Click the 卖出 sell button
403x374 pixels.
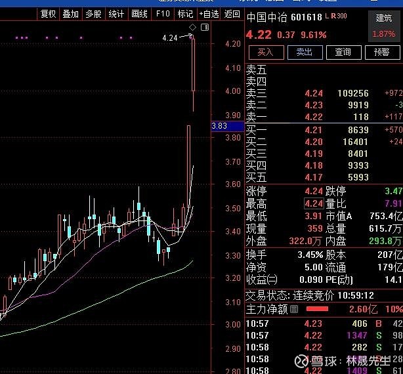pyautogui.click(x=305, y=52)
